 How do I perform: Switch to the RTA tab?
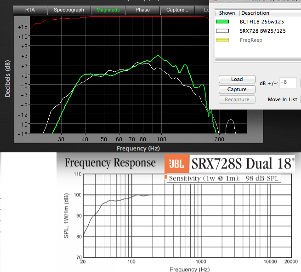(x=30, y=10)
